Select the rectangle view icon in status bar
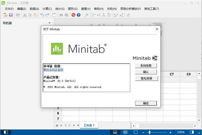The image size is (202, 135). pos(136,132)
